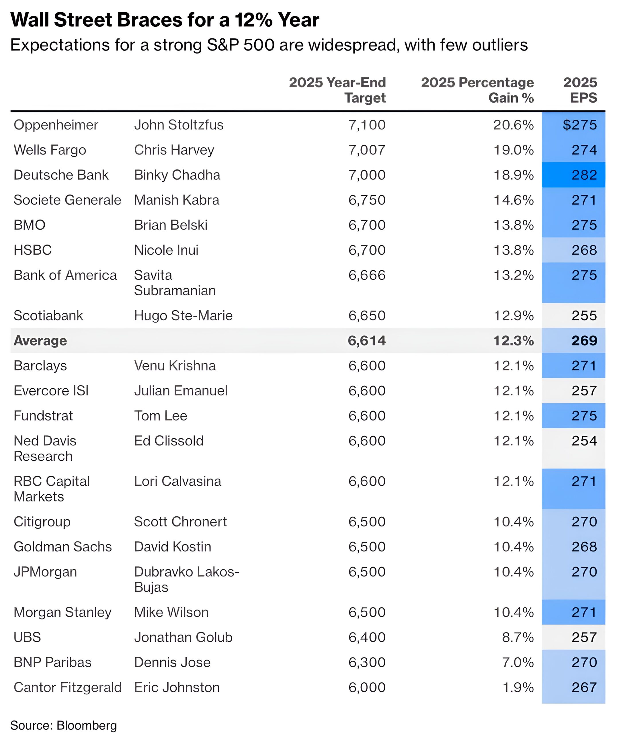
Task: Select strategist name Binky Chadha
Action: pos(177,175)
